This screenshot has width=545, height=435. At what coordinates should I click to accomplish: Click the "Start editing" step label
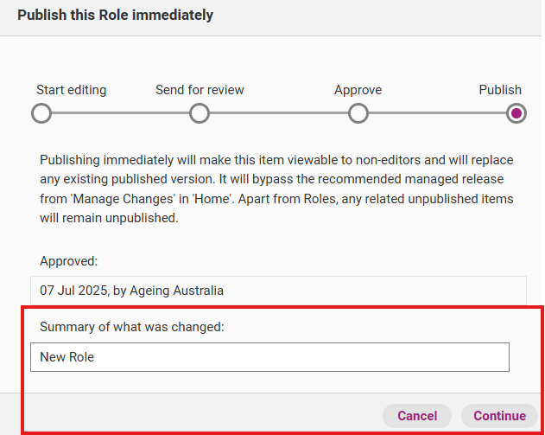(72, 90)
